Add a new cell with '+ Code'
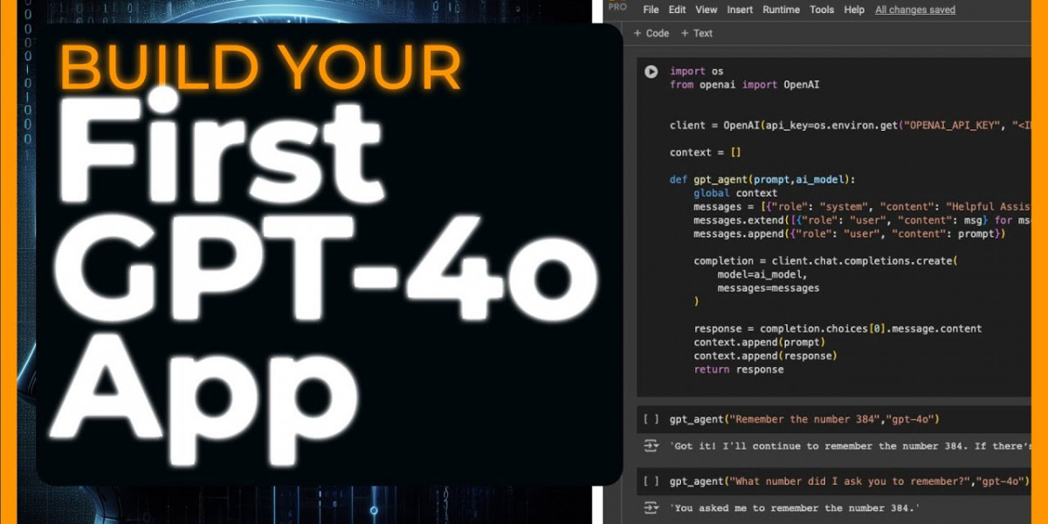Viewport: 1048px width, 524px height. 651,33
